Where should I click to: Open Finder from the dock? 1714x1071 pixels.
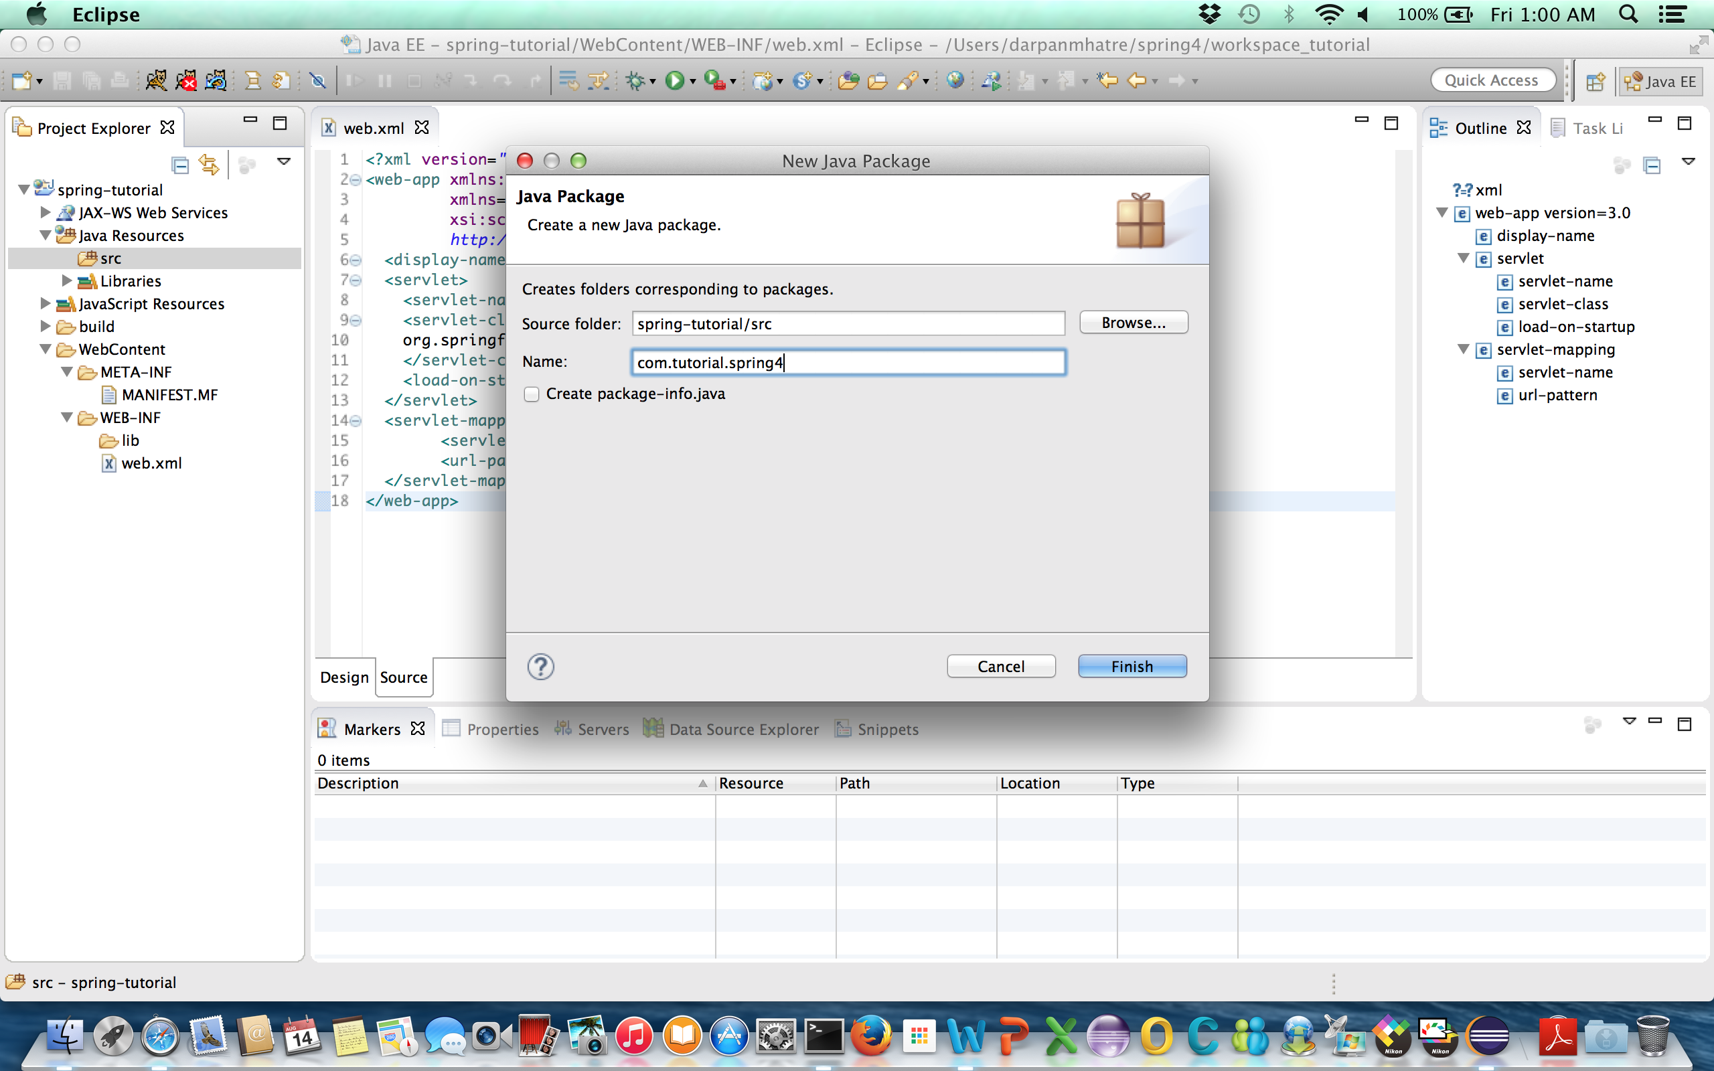65,1036
